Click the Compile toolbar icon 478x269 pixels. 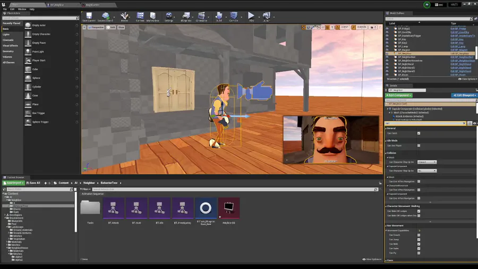click(x=234, y=17)
